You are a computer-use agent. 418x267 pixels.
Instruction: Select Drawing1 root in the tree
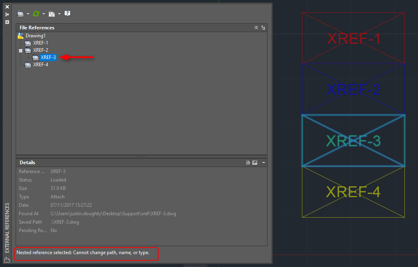(35, 36)
